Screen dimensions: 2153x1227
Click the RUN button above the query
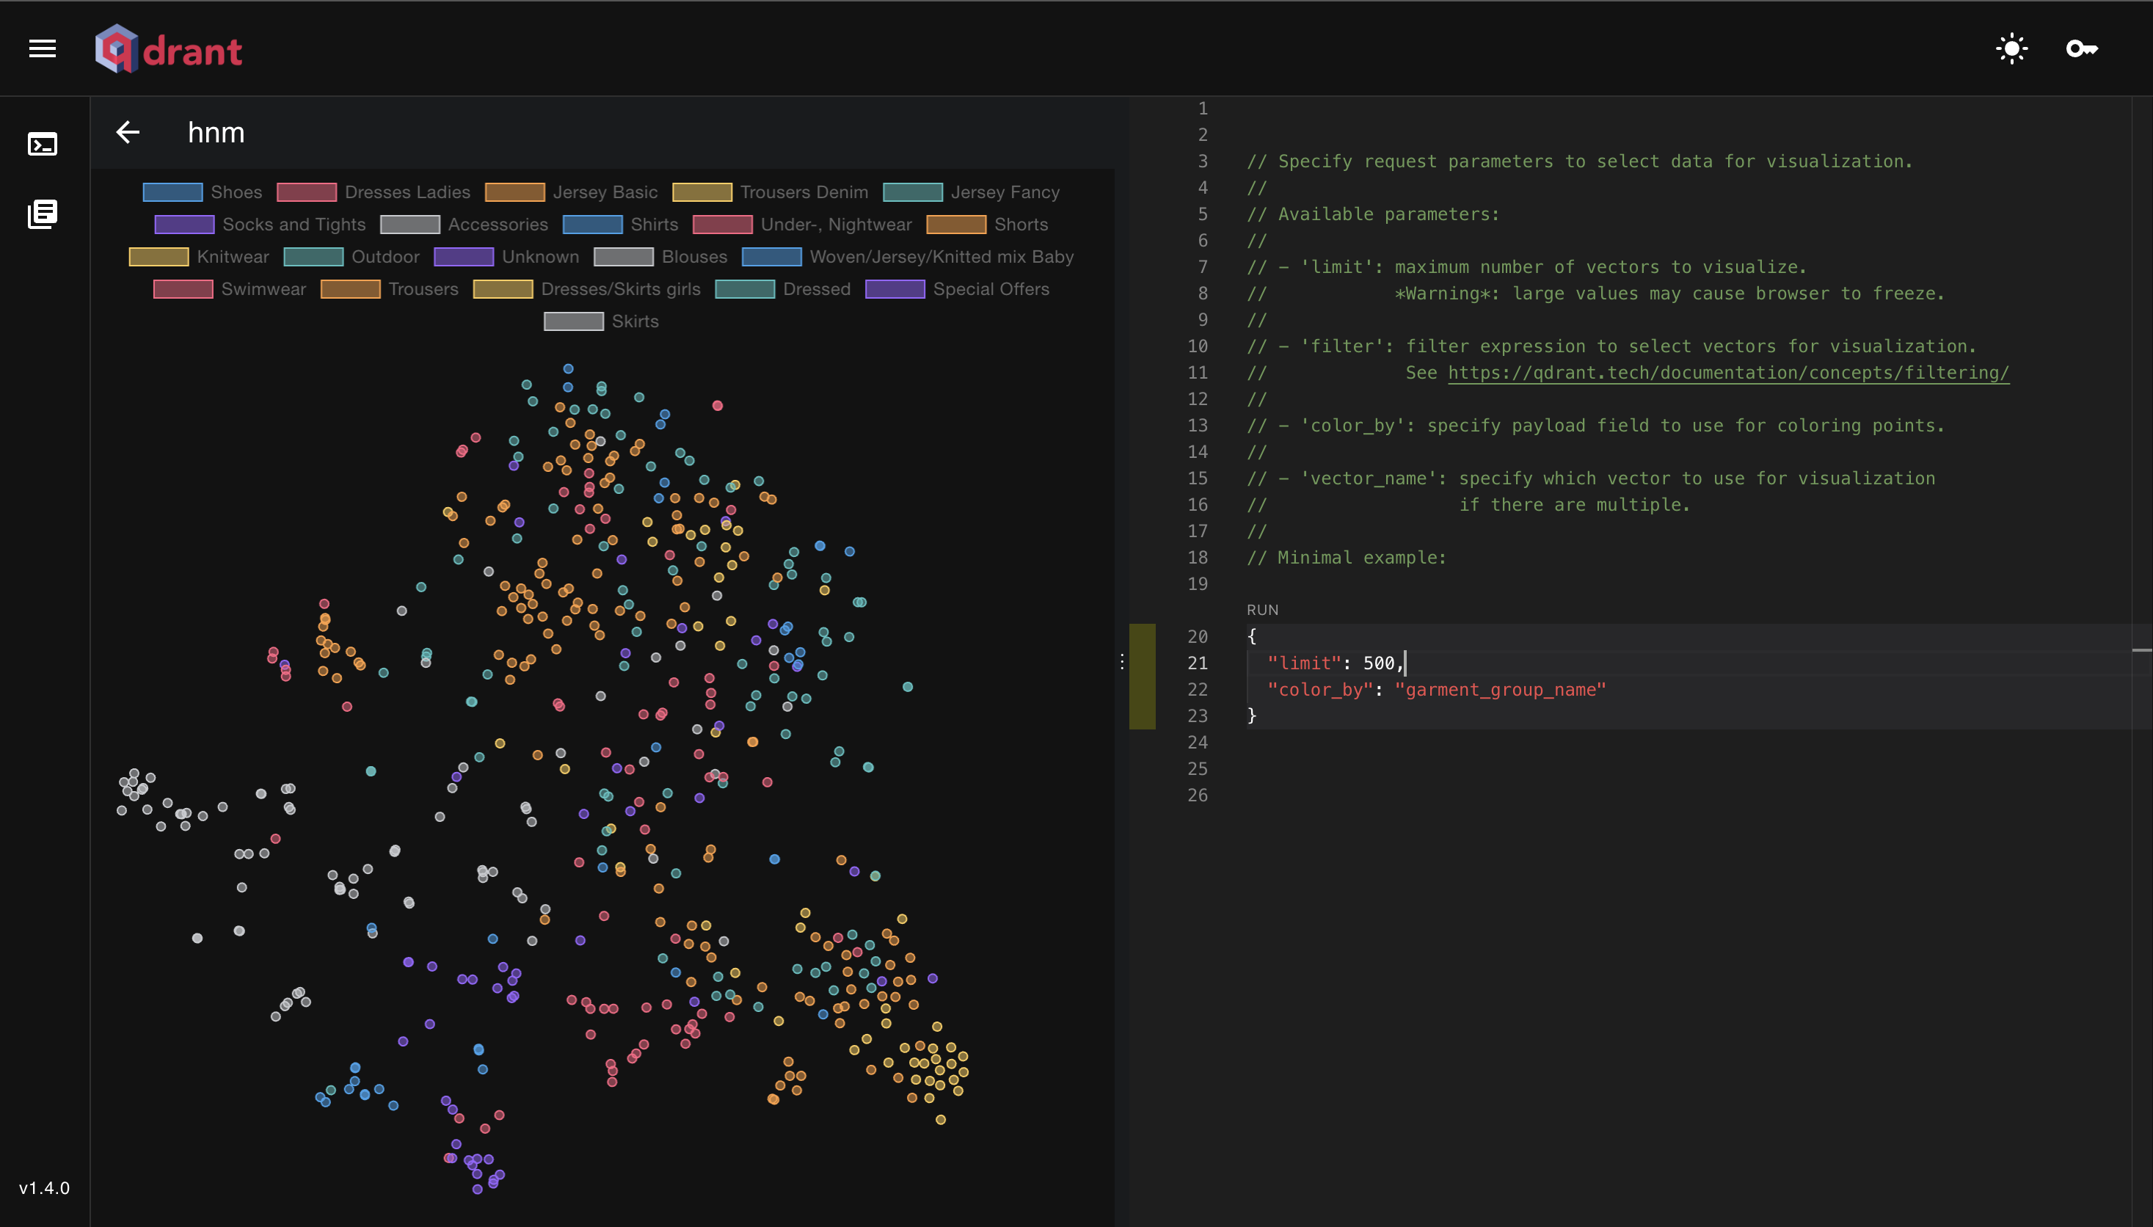(x=1261, y=609)
